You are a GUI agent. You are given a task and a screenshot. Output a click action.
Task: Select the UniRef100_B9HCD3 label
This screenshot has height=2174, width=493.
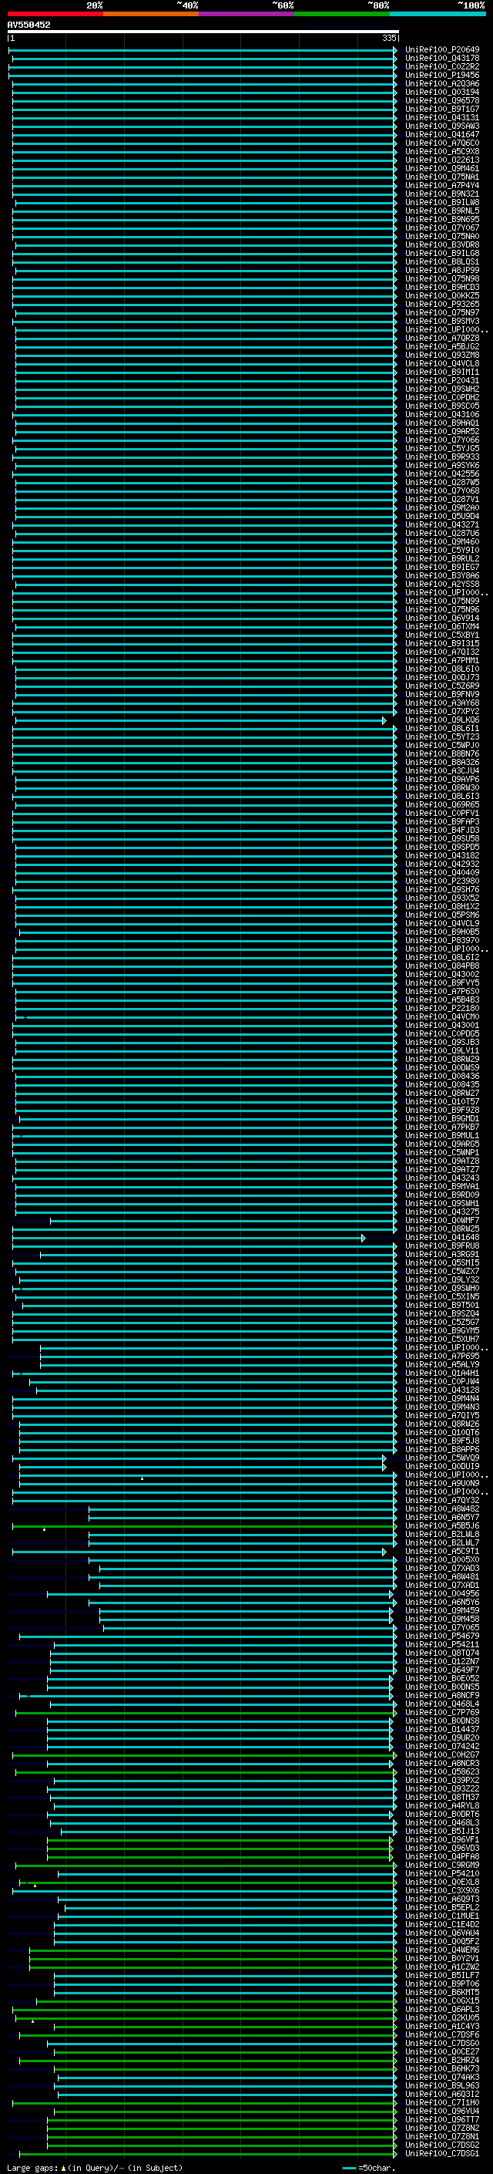point(442,287)
